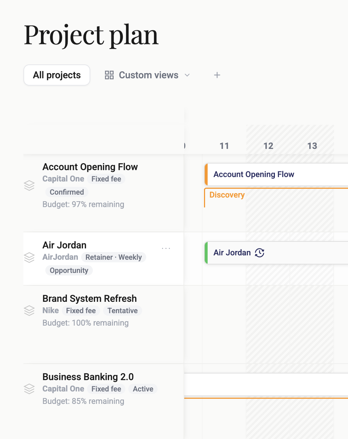Select the All projects tab
This screenshot has height=439, width=348.
pos(57,75)
